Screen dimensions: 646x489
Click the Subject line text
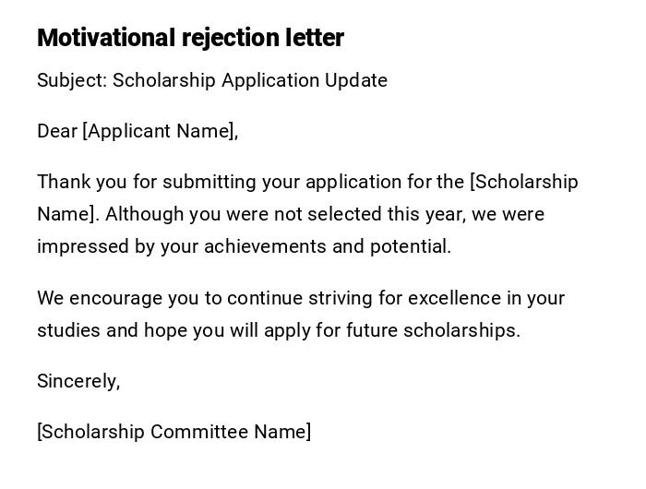(211, 80)
